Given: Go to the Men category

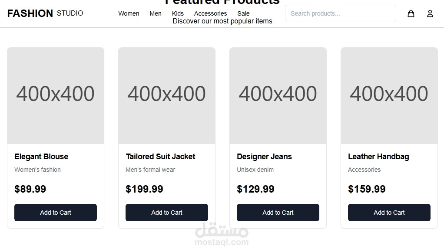Looking at the screenshot, I should (x=156, y=13).
